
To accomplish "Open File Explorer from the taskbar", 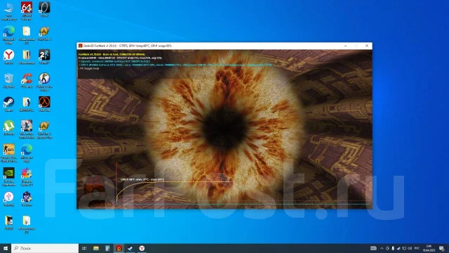I will coord(96,248).
